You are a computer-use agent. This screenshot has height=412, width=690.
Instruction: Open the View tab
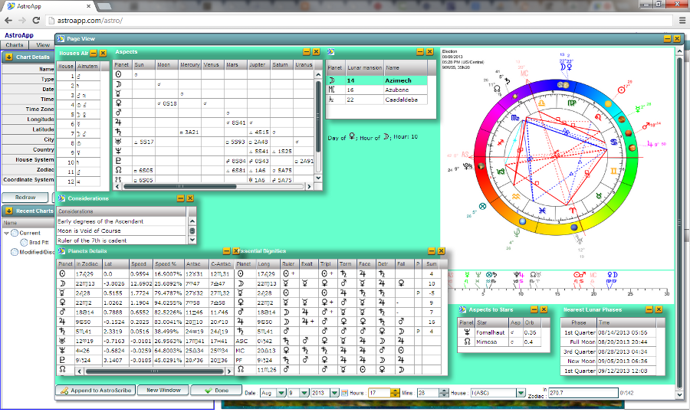[x=43, y=45]
